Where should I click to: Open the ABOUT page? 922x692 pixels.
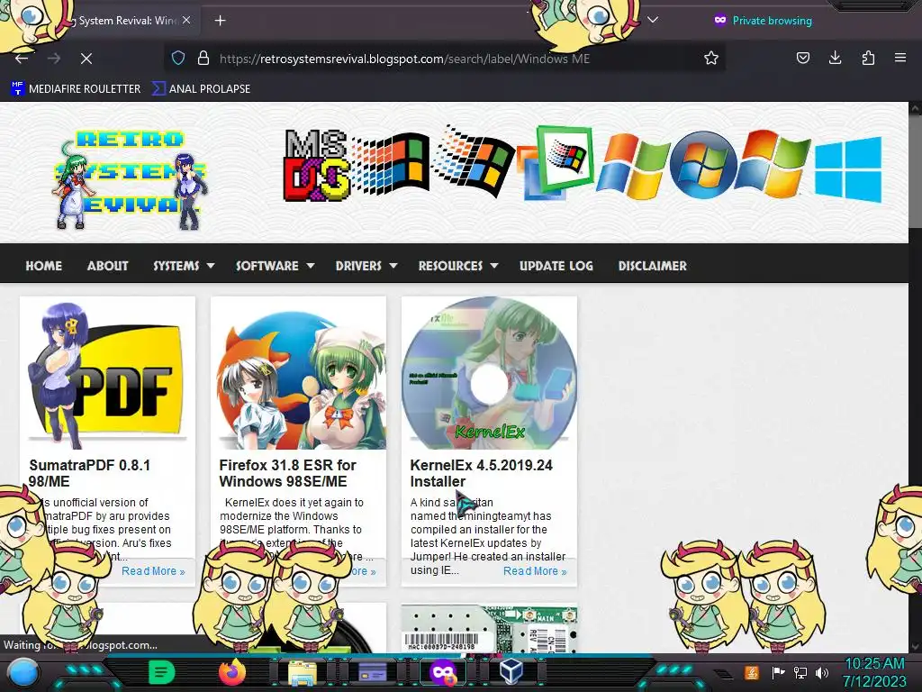pos(108,266)
